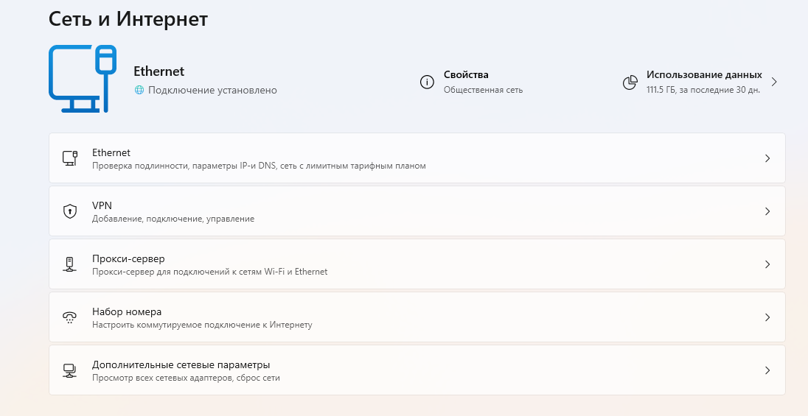Open the VPN row using its chevron
The width and height of the screenshot is (808, 416).
(767, 211)
